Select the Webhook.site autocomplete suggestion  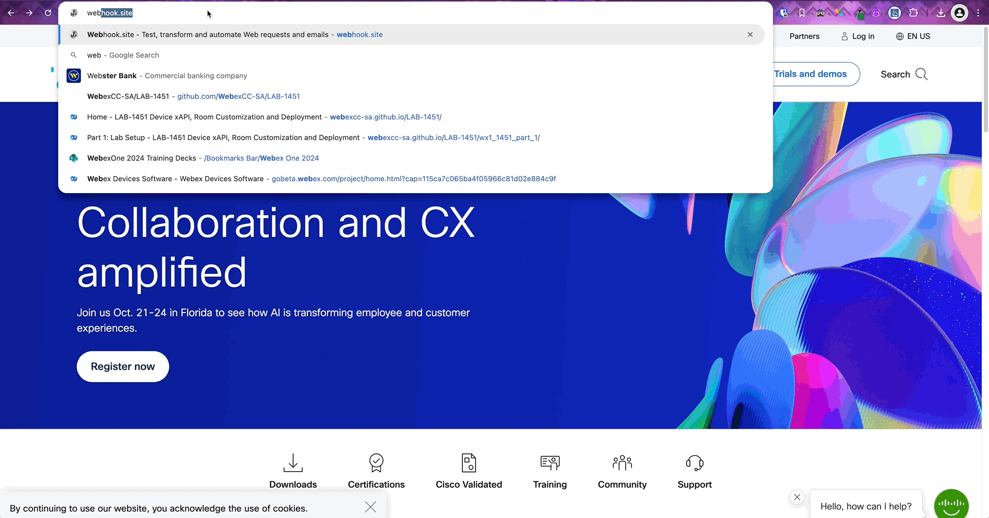pyautogui.click(x=235, y=34)
